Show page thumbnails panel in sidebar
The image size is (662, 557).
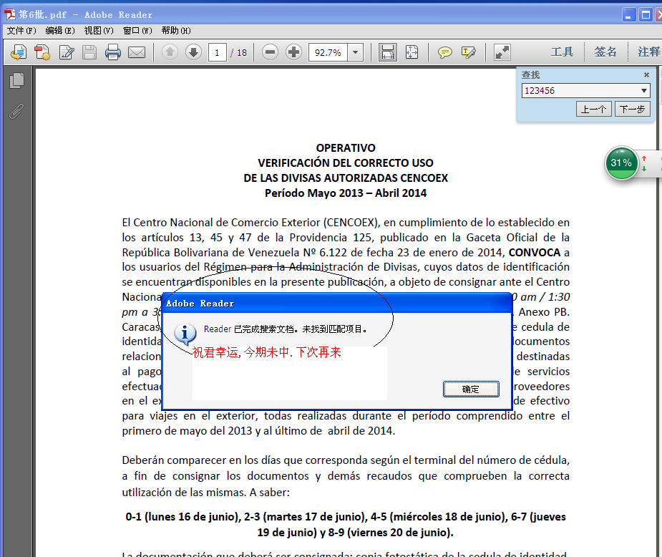17,80
